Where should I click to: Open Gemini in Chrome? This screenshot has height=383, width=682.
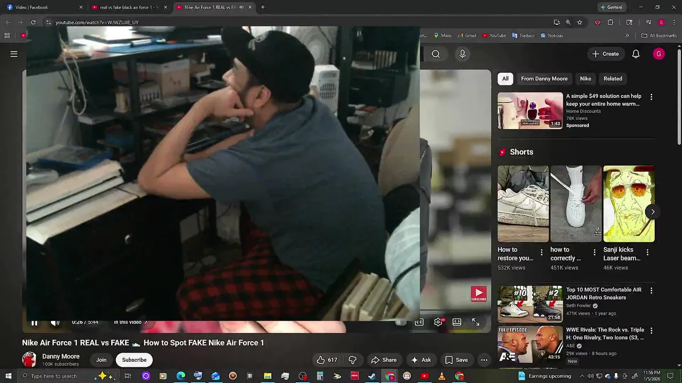pos(612,7)
